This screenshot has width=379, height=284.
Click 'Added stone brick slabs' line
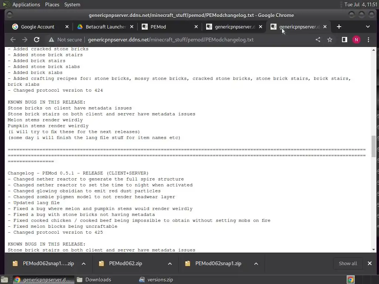44,67
